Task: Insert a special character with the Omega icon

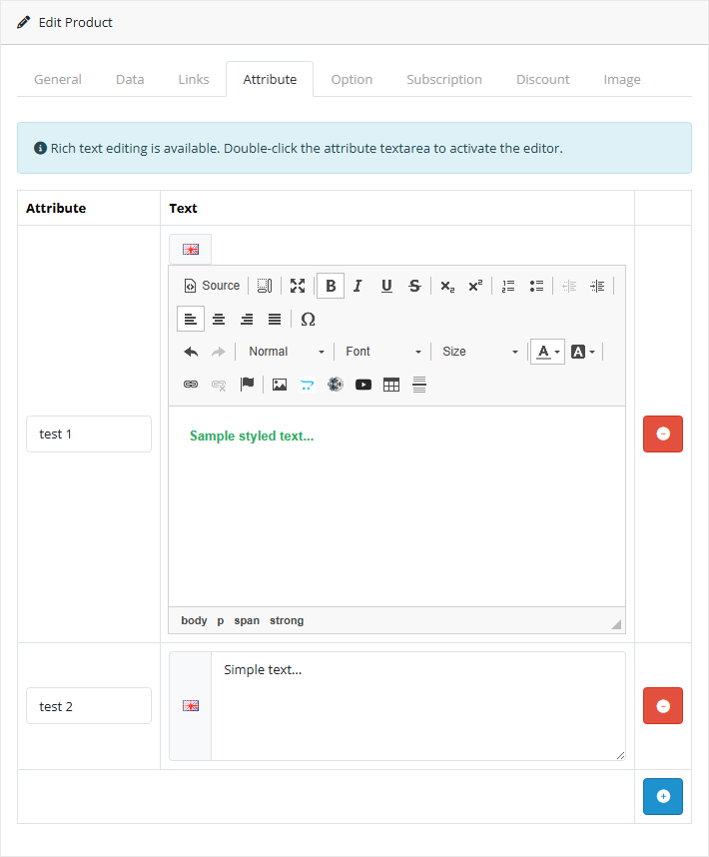Action: 308,319
